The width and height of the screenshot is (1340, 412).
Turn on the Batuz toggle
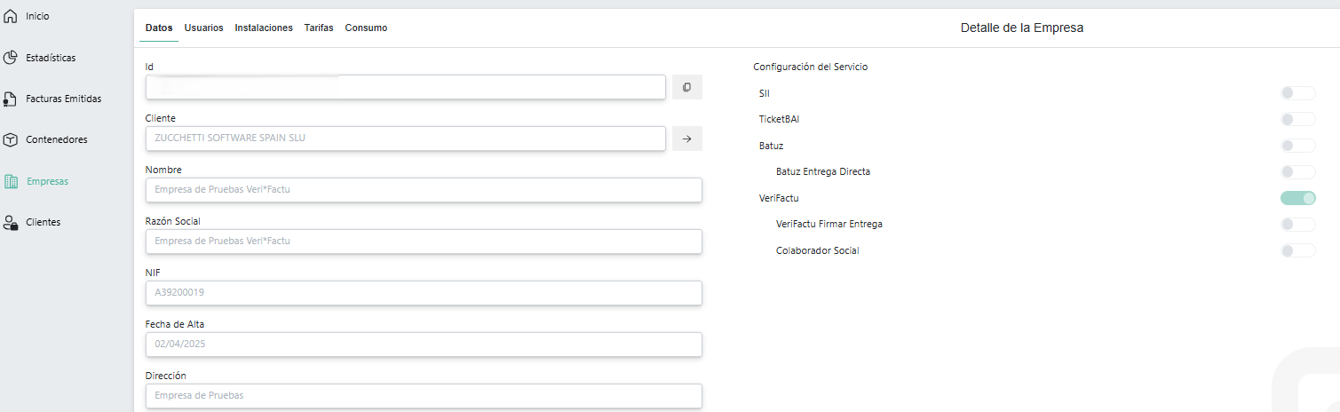[x=1297, y=146]
